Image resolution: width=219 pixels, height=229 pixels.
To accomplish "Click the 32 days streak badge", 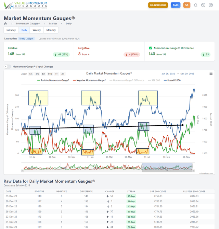I will [131, 196].
